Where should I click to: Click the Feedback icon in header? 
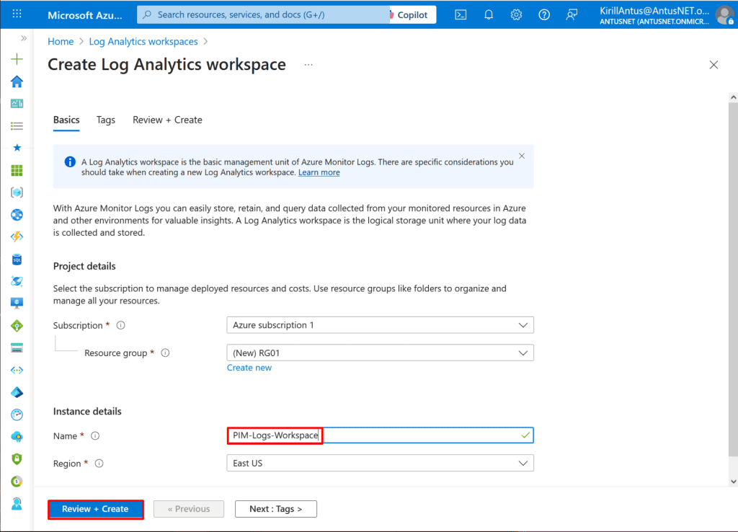572,14
